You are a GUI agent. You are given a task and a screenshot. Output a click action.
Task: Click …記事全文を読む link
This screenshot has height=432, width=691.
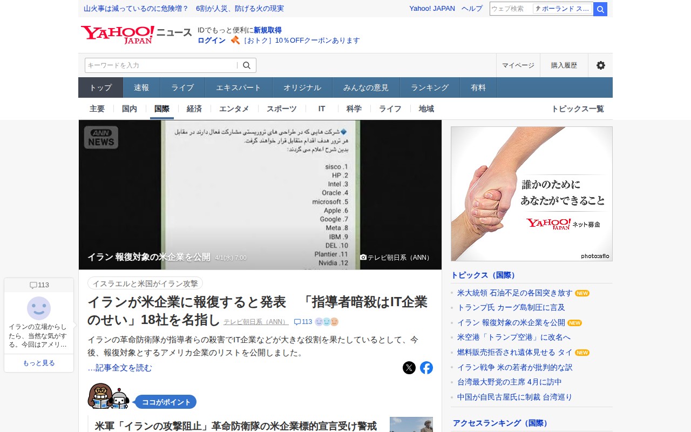tap(120, 368)
